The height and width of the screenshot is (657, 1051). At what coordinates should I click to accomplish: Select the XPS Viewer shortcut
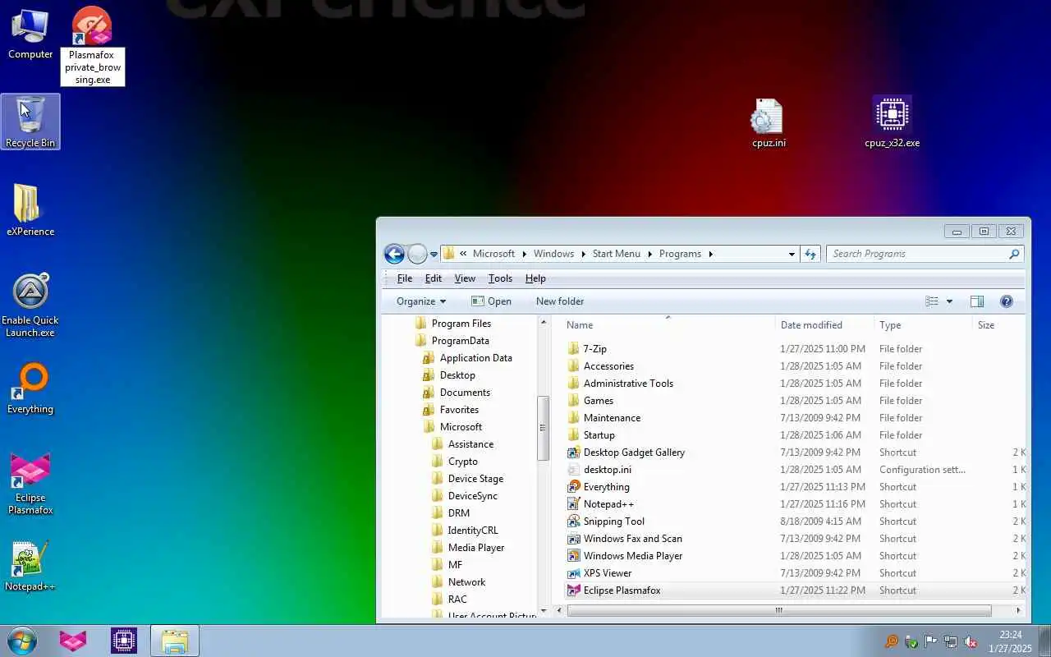tap(795, 573)
